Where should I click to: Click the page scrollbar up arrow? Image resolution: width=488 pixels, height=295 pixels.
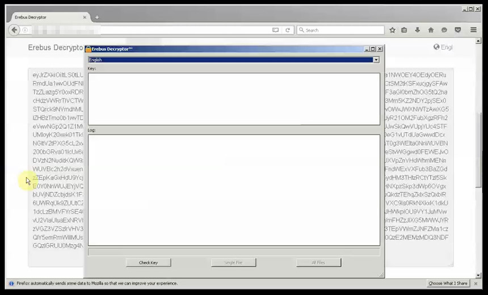click(x=478, y=41)
